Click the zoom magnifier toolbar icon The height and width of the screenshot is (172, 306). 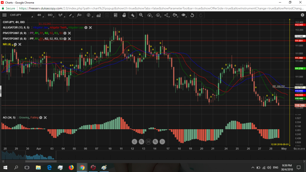[141, 15]
